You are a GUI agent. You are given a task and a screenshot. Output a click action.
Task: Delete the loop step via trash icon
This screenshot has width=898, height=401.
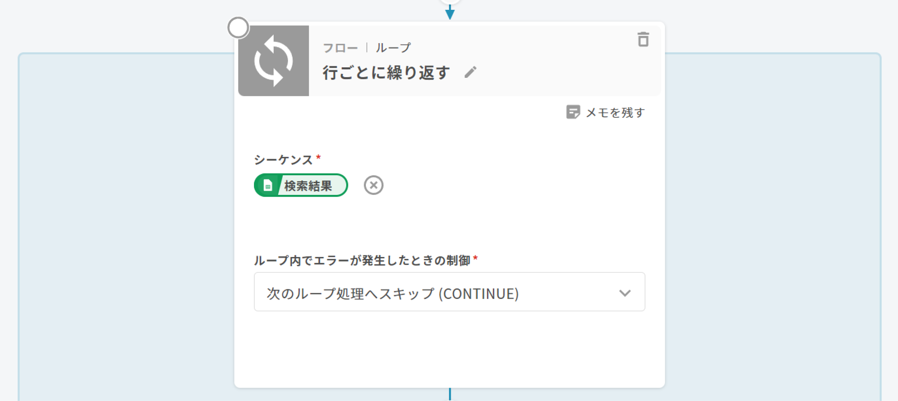point(643,39)
